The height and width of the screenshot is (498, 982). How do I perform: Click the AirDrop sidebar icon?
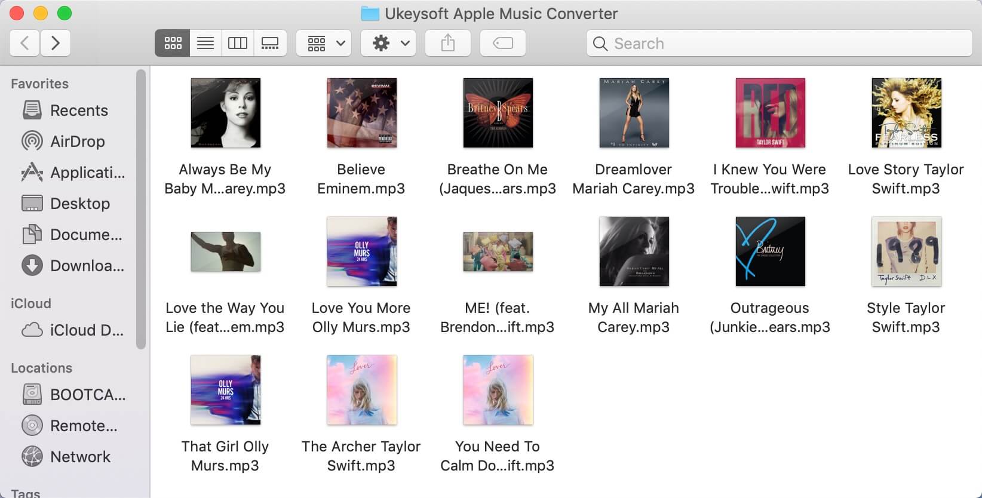pyautogui.click(x=32, y=141)
